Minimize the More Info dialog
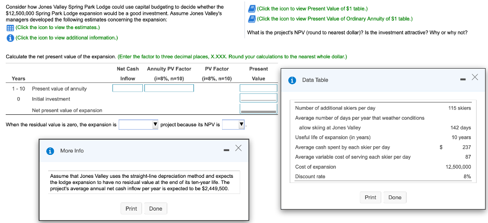 [226, 151]
